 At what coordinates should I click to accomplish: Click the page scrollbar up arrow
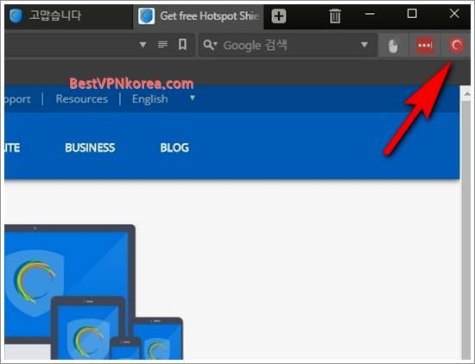[467, 94]
